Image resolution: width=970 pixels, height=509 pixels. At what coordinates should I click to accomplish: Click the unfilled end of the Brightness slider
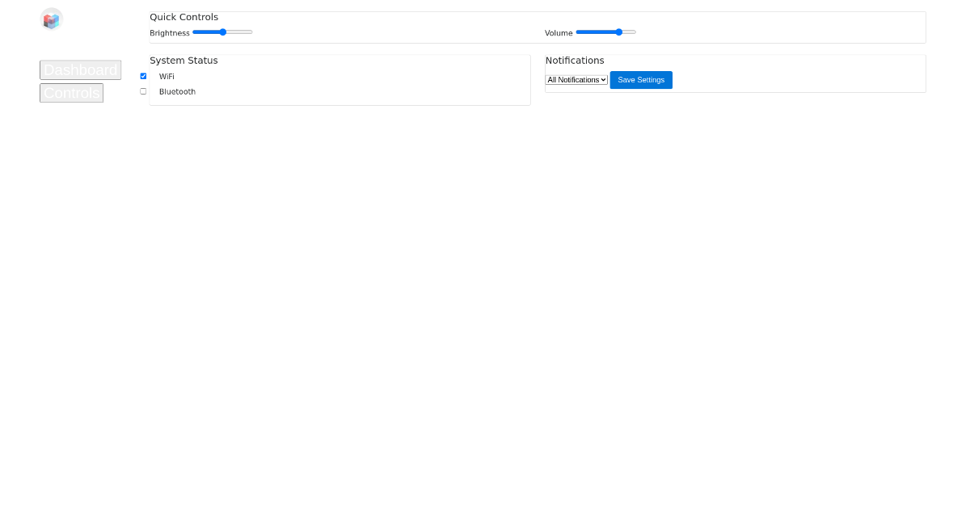pos(242,32)
